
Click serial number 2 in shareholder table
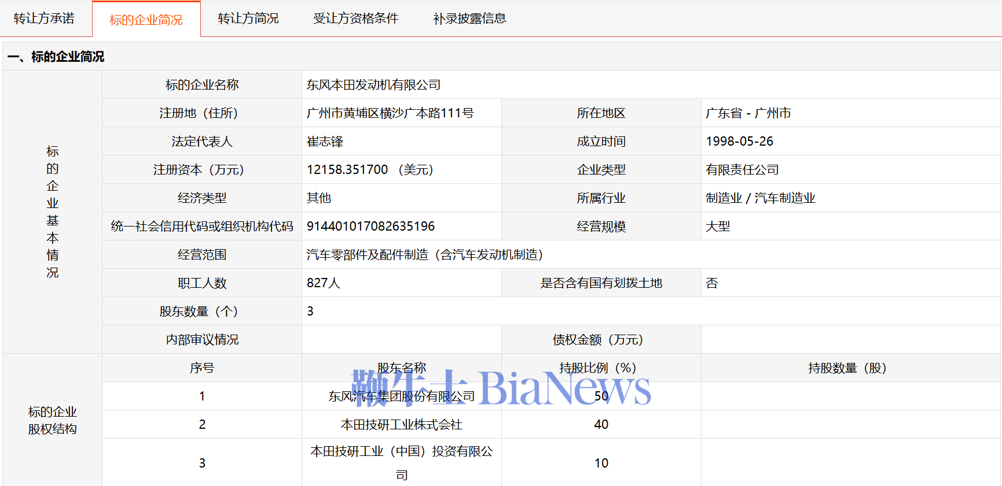202,425
